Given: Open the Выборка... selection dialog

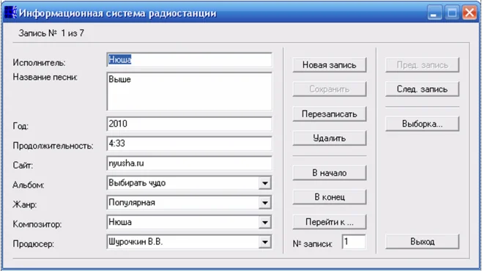Looking at the screenshot, I should pyautogui.click(x=422, y=124).
